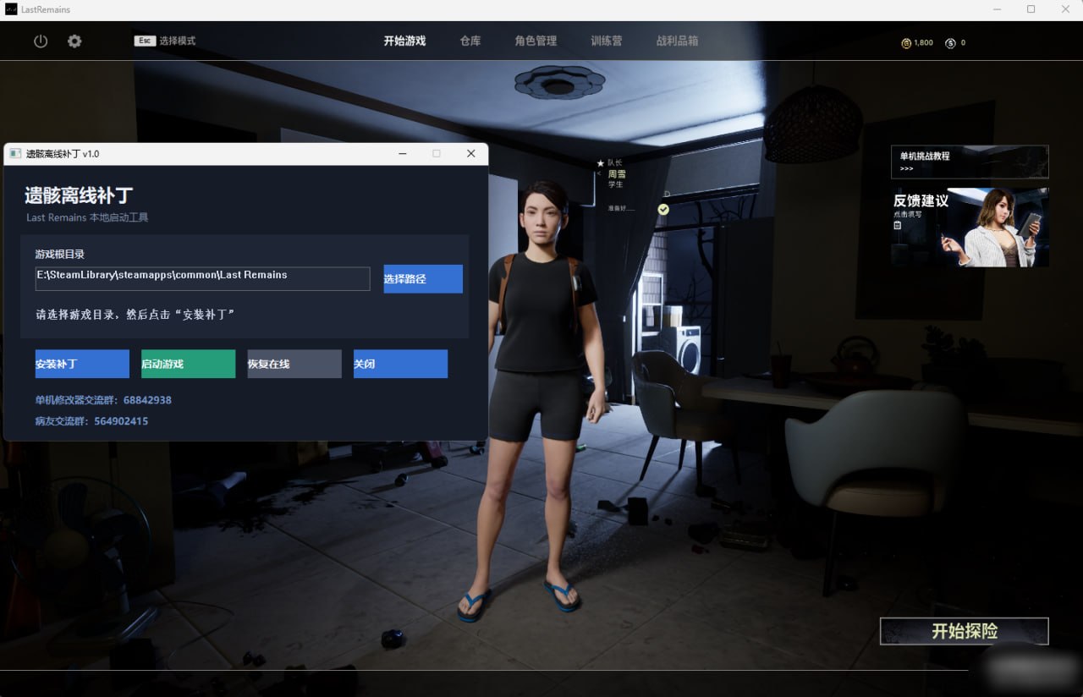Image resolution: width=1083 pixels, height=697 pixels.
Task: Select the 训练营 tab
Action: 606,41
